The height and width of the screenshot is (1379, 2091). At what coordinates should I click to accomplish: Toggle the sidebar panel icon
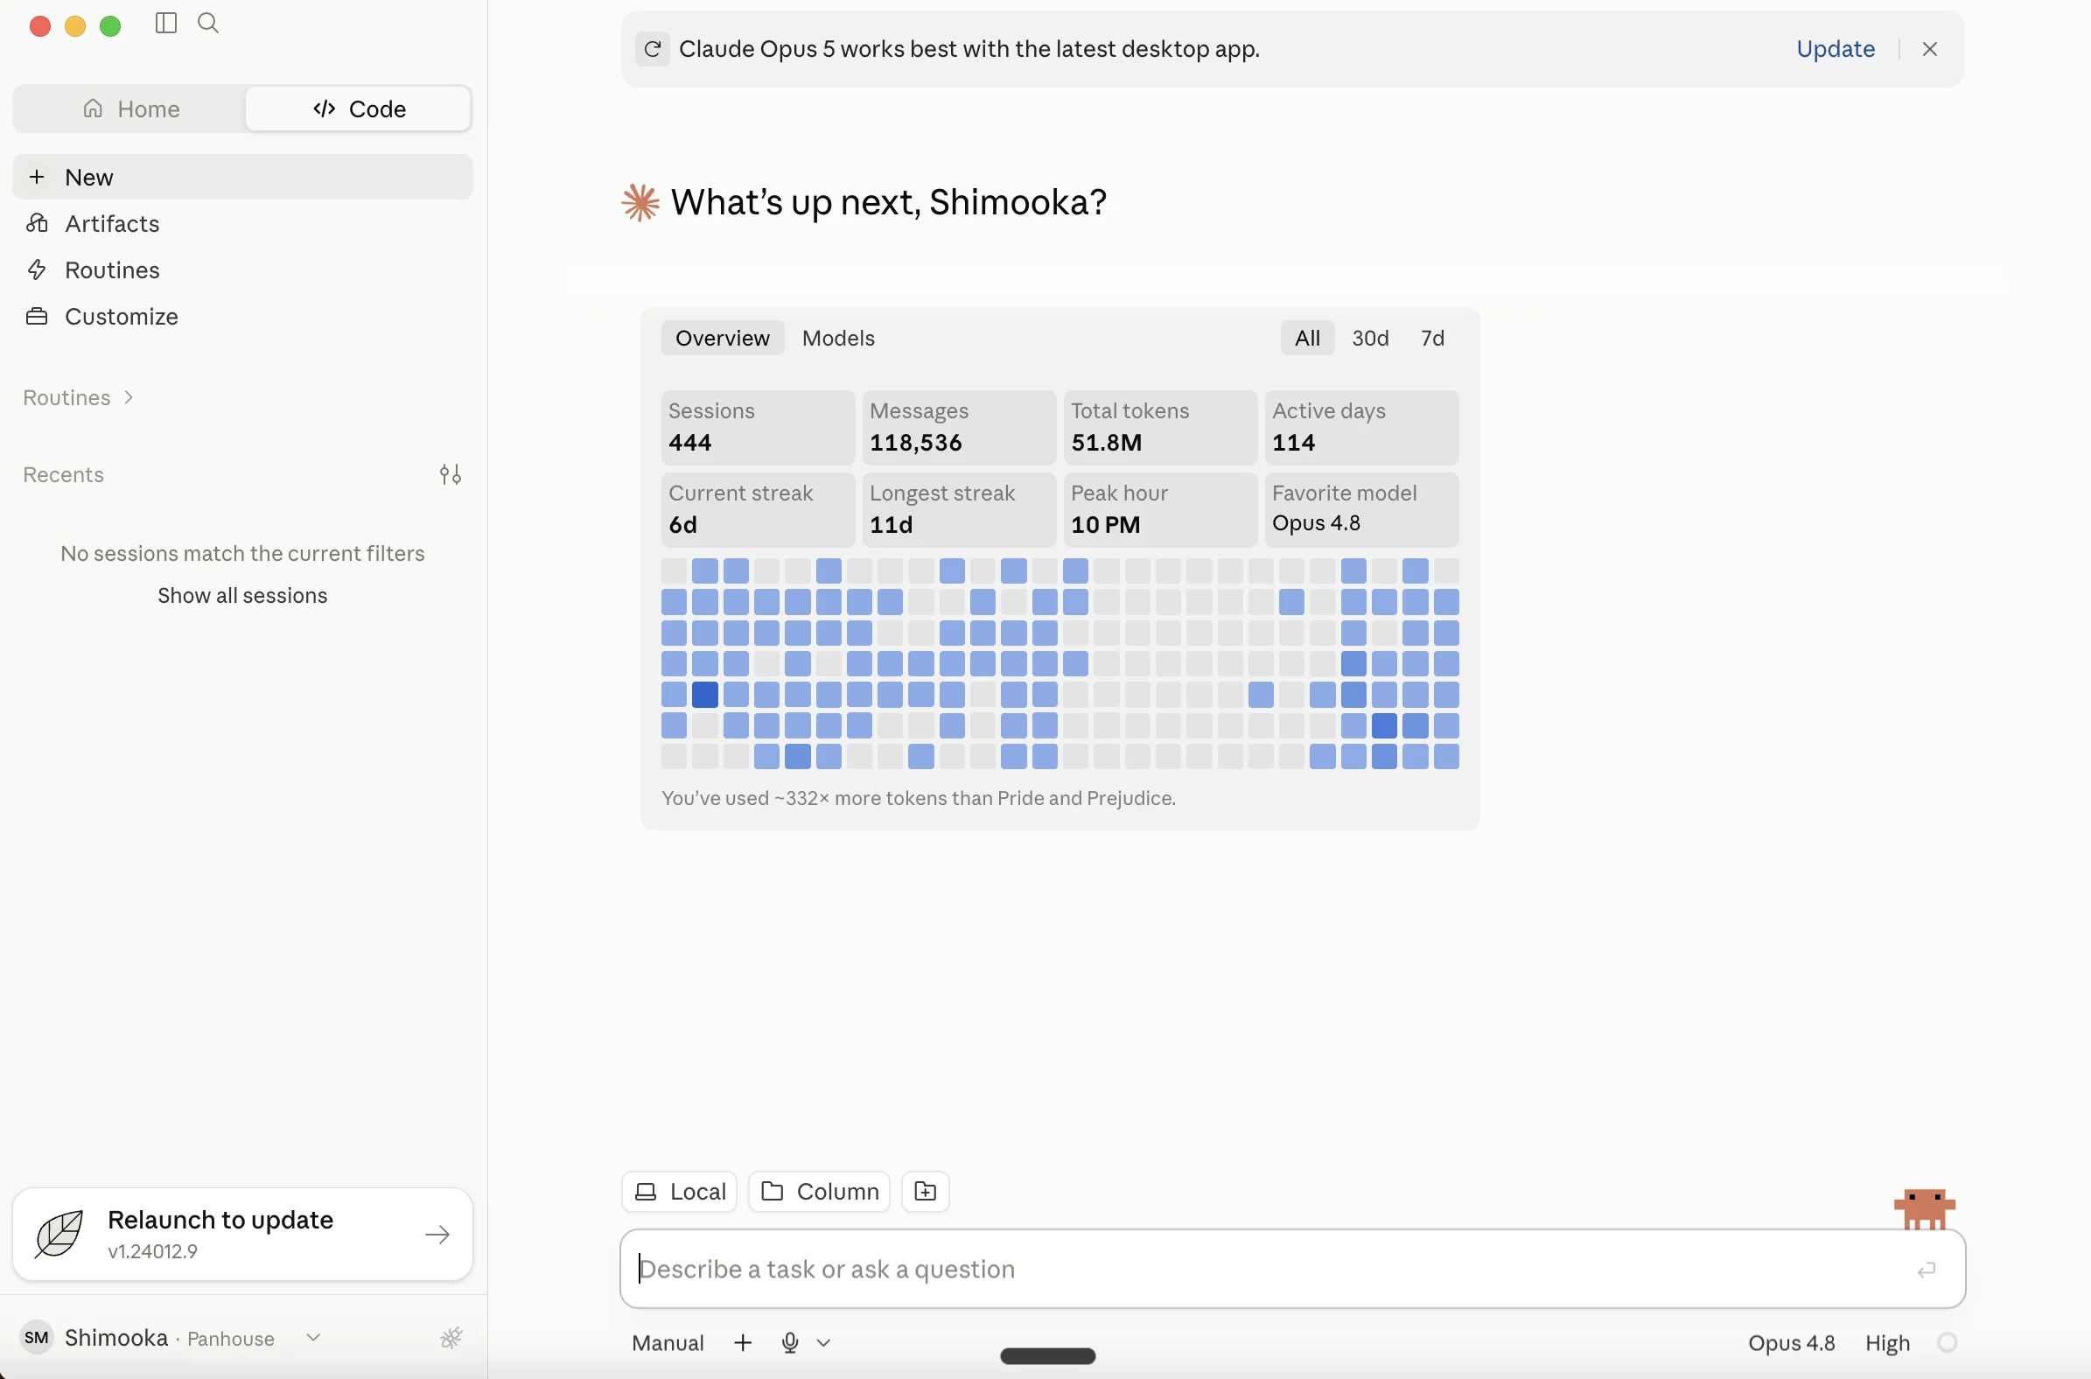pos(166,23)
